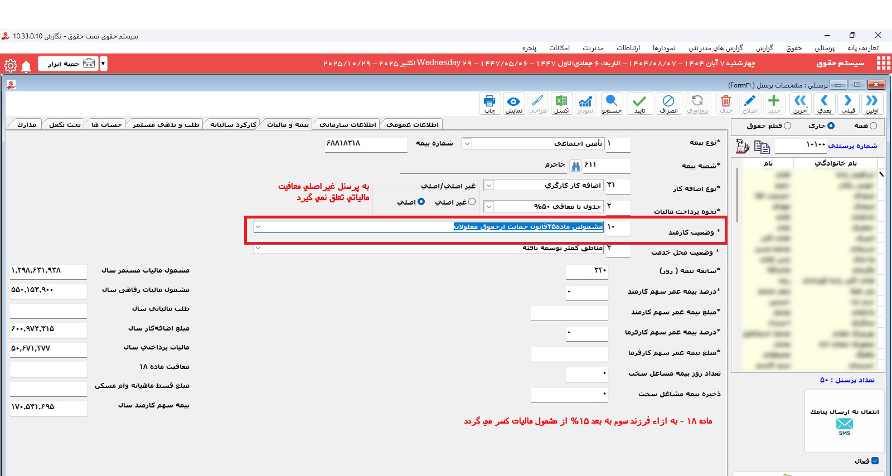892x476 pixels.
Task: Click the eye-shaped Display (نمایش) icon
Action: click(x=513, y=104)
